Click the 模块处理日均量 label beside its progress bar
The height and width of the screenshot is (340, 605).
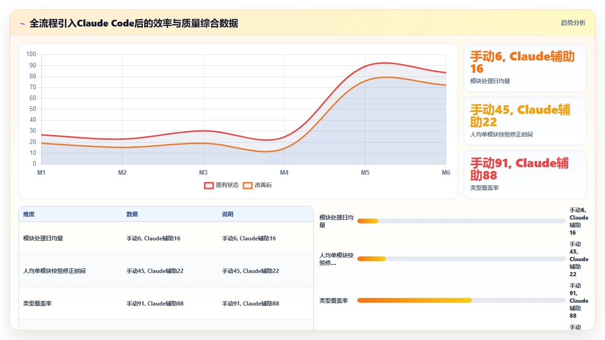tap(337, 221)
